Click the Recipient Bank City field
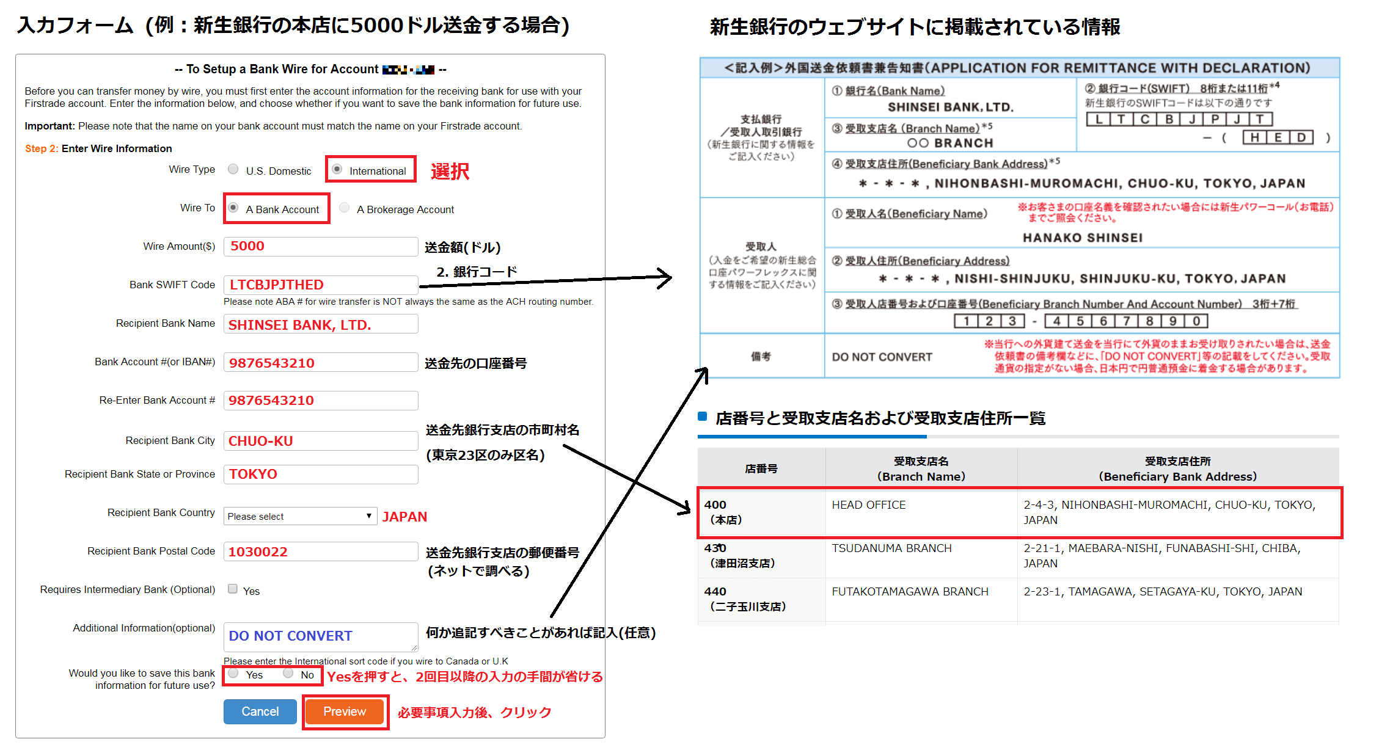 click(x=320, y=440)
